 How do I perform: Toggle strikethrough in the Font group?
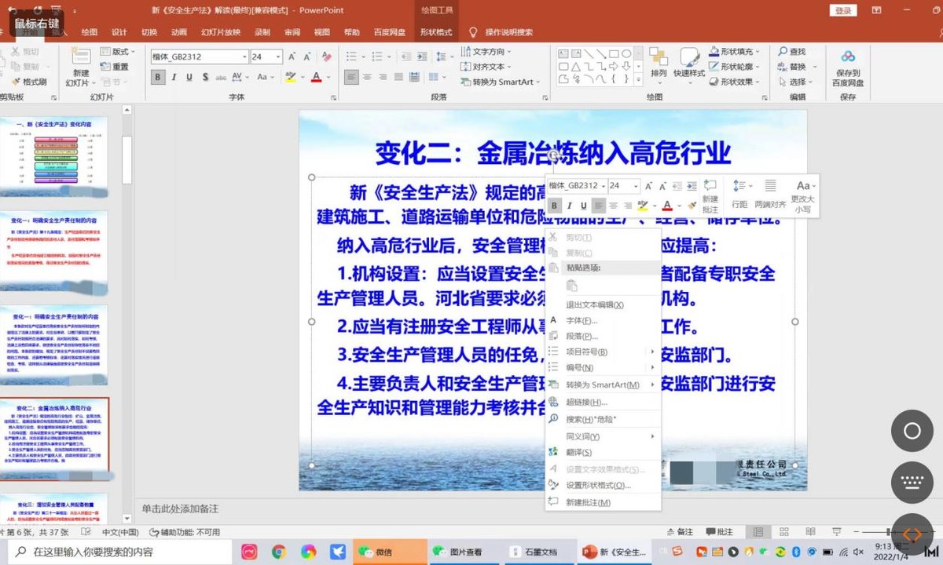tap(205, 76)
